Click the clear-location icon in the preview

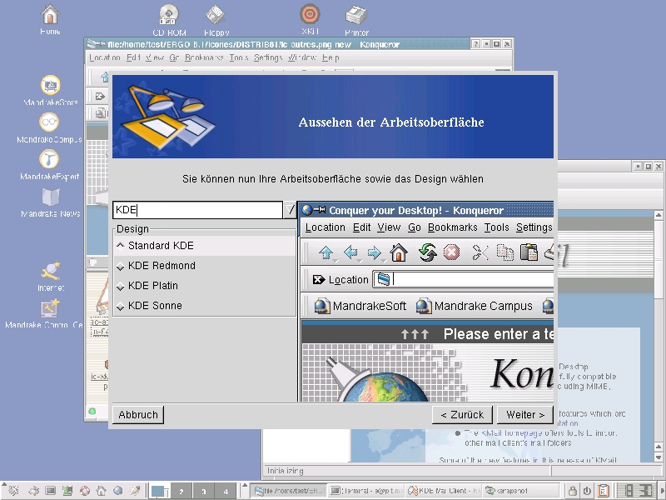319,280
